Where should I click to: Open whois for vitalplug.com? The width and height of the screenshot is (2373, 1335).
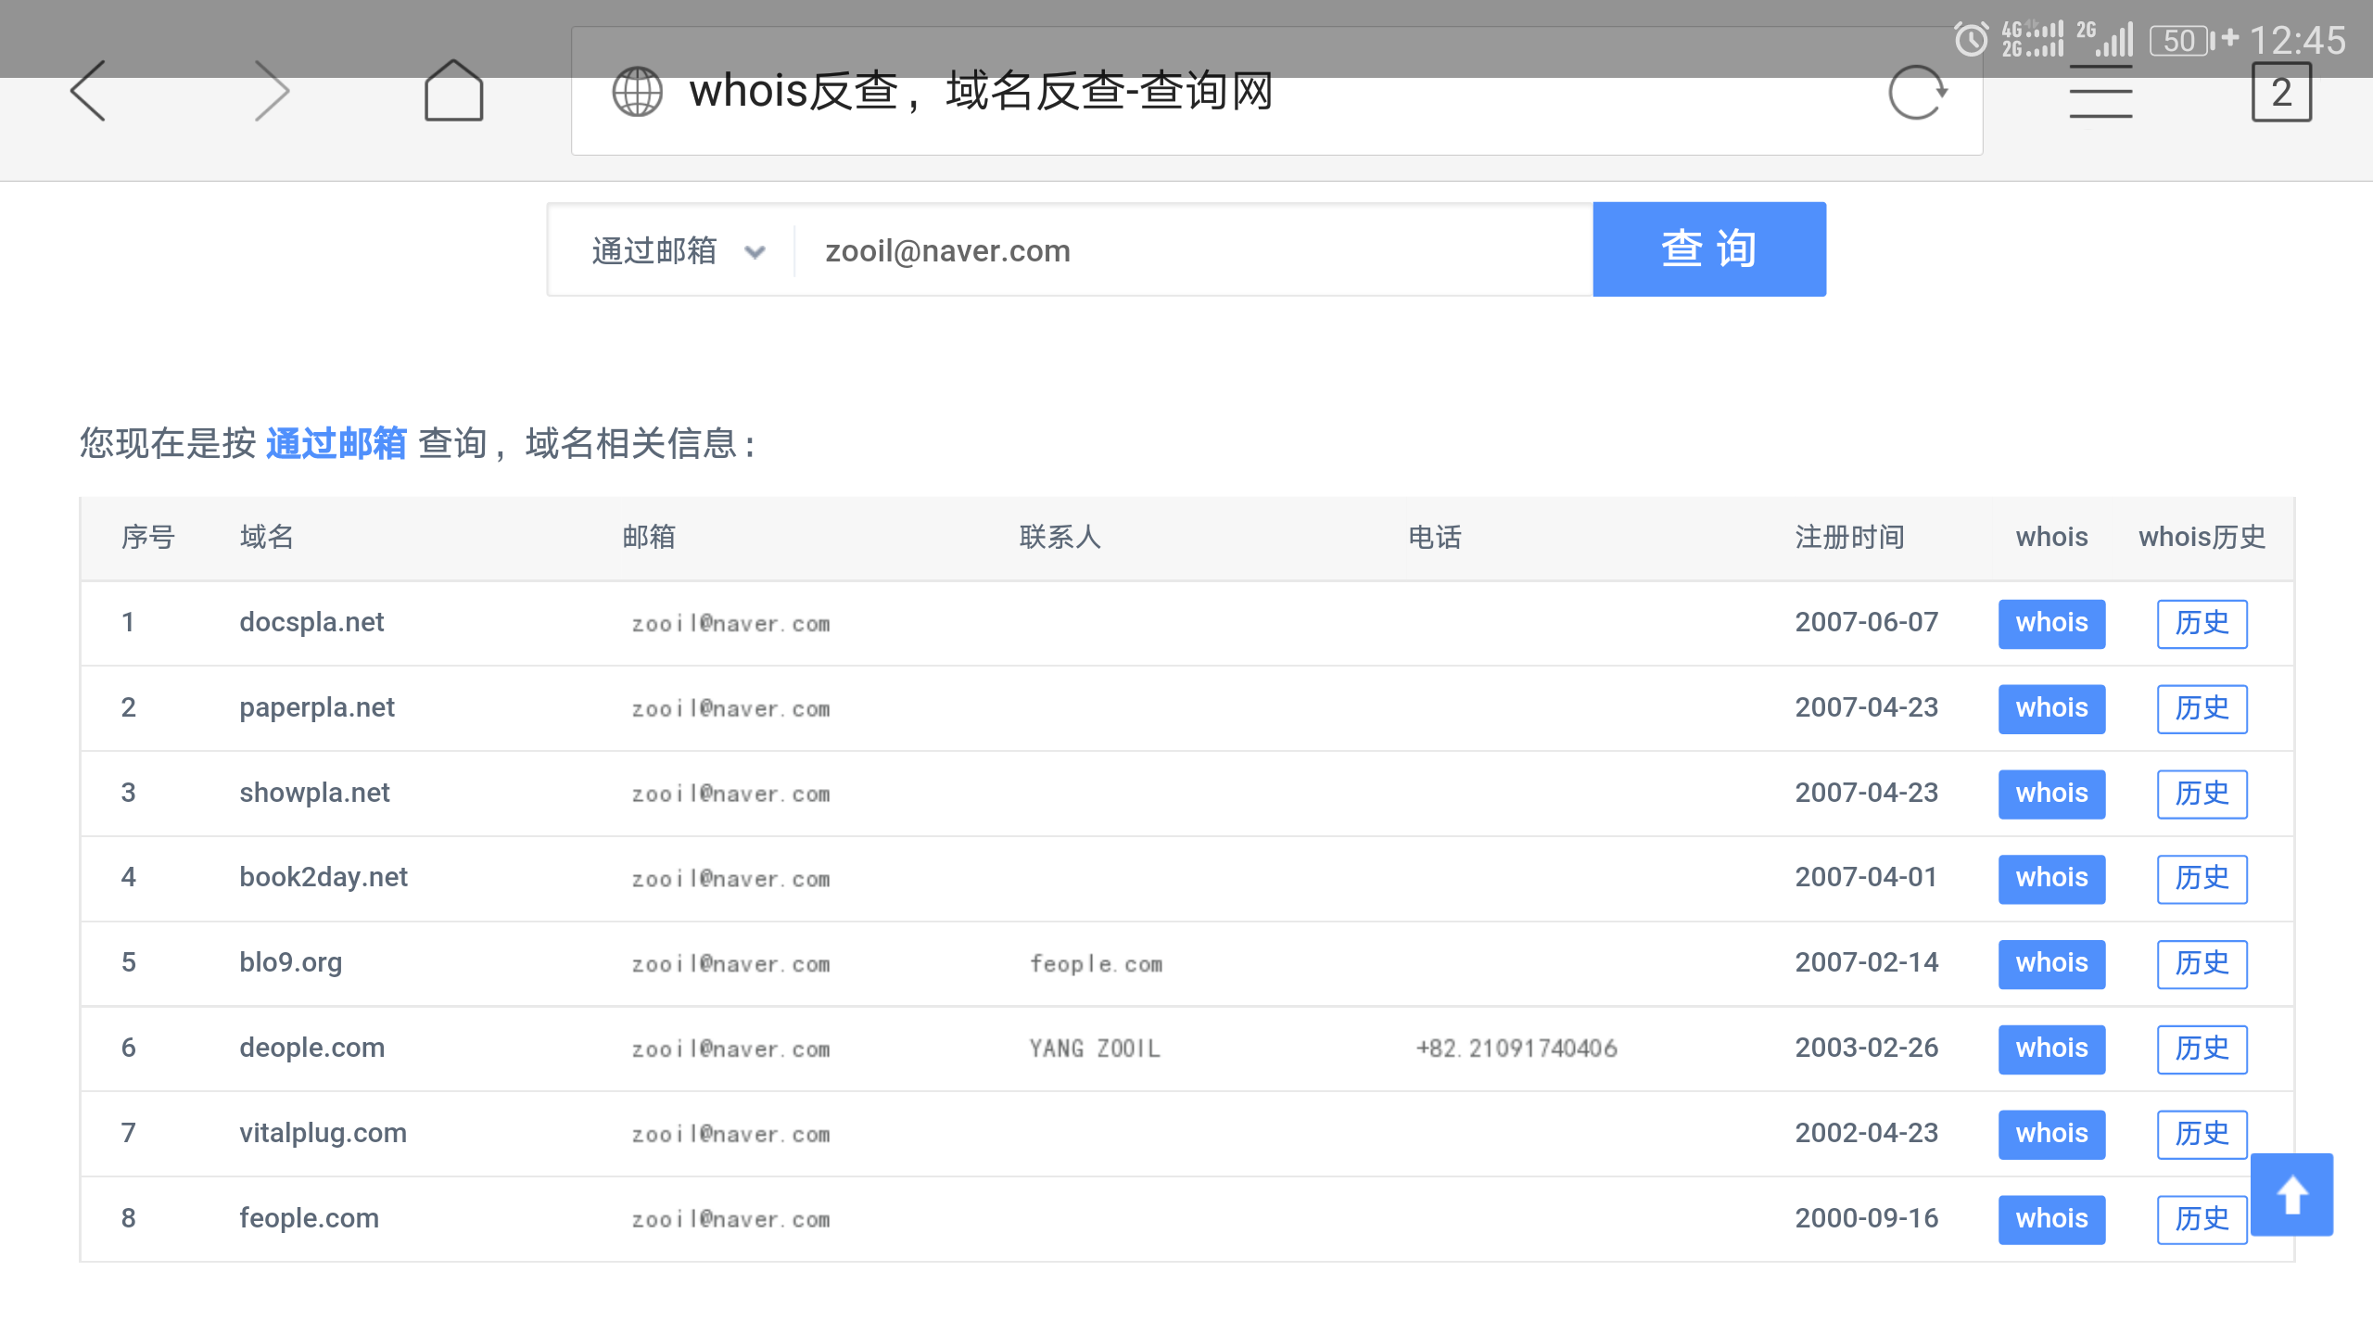pyautogui.click(x=2051, y=1134)
